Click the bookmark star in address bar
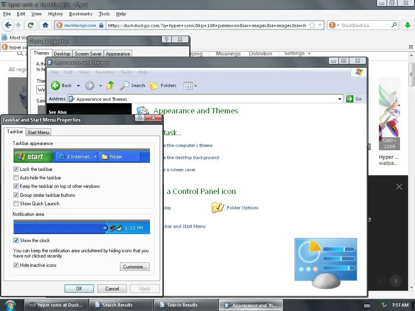Image resolution: width=415 pixels, height=311 pixels. coord(312,26)
